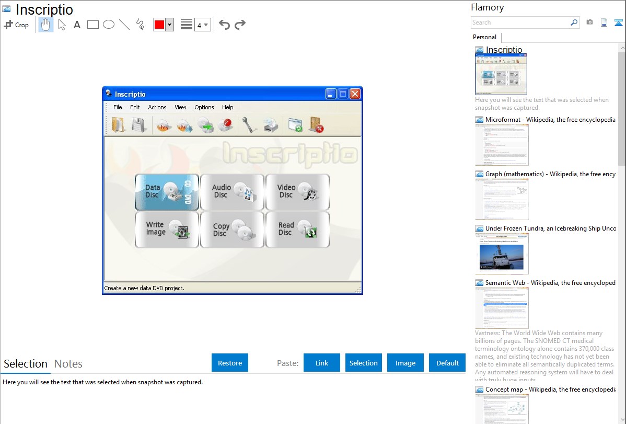Screen dimensions: 626x424
Task: Click the search magnifier icon
Action: pyautogui.click(x=574, y=22)
